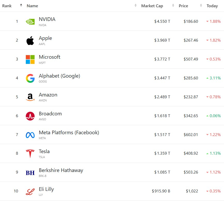
Task: Sort by Name using its sort arrows
Action: tap(135, 6)
